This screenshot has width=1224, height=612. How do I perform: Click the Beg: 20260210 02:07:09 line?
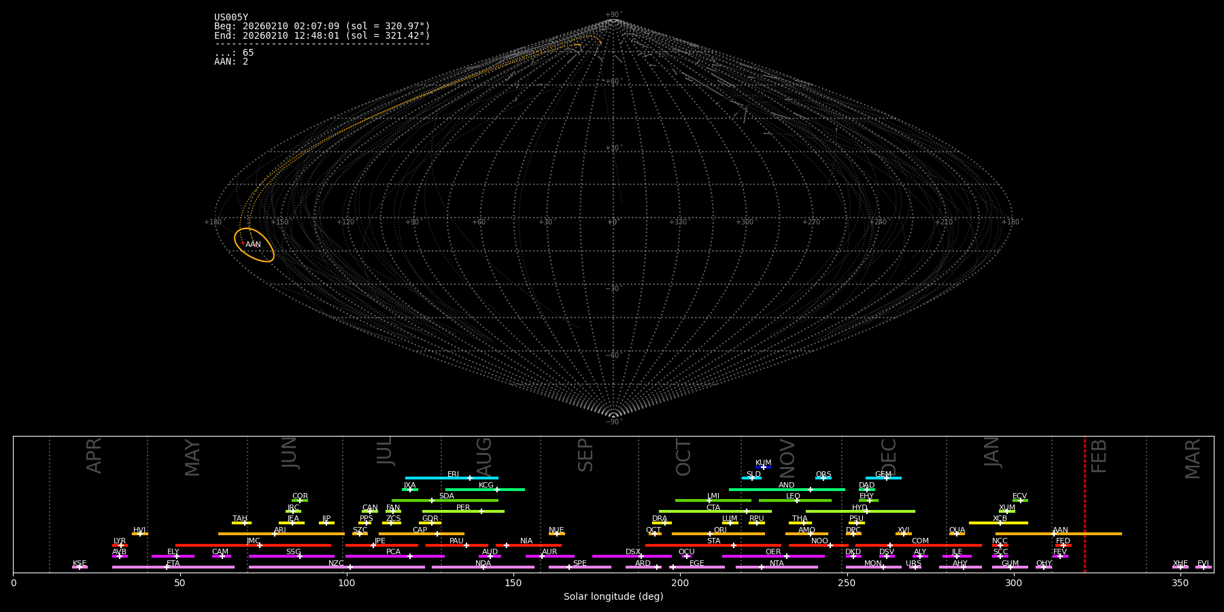point(322,27)
